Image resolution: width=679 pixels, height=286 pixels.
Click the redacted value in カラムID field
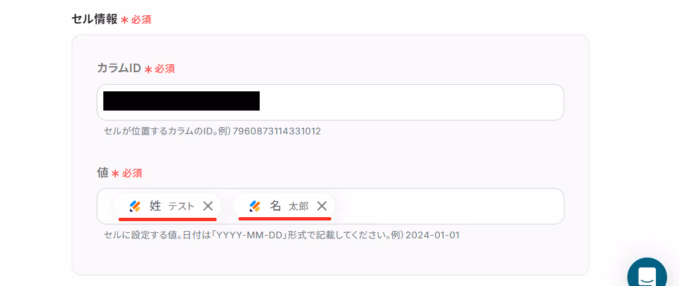click(x=182, y=101)
